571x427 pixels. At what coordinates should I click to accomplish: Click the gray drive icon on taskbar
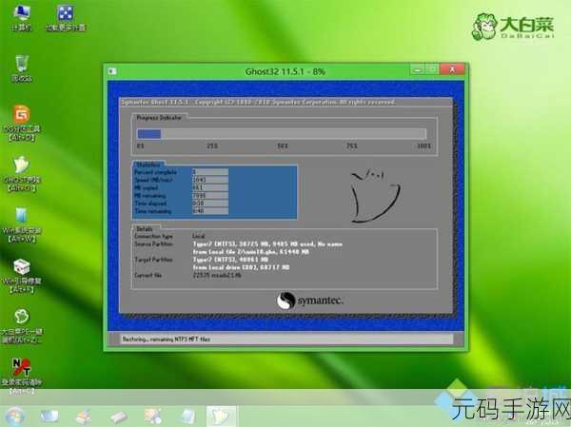coord(118,417)
